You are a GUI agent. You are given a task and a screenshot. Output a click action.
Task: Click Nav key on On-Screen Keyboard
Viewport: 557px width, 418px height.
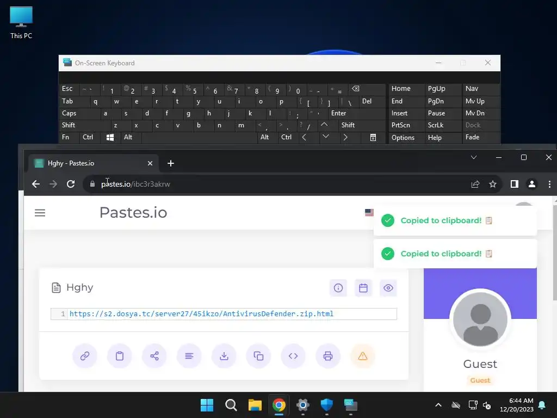[481, 89]
